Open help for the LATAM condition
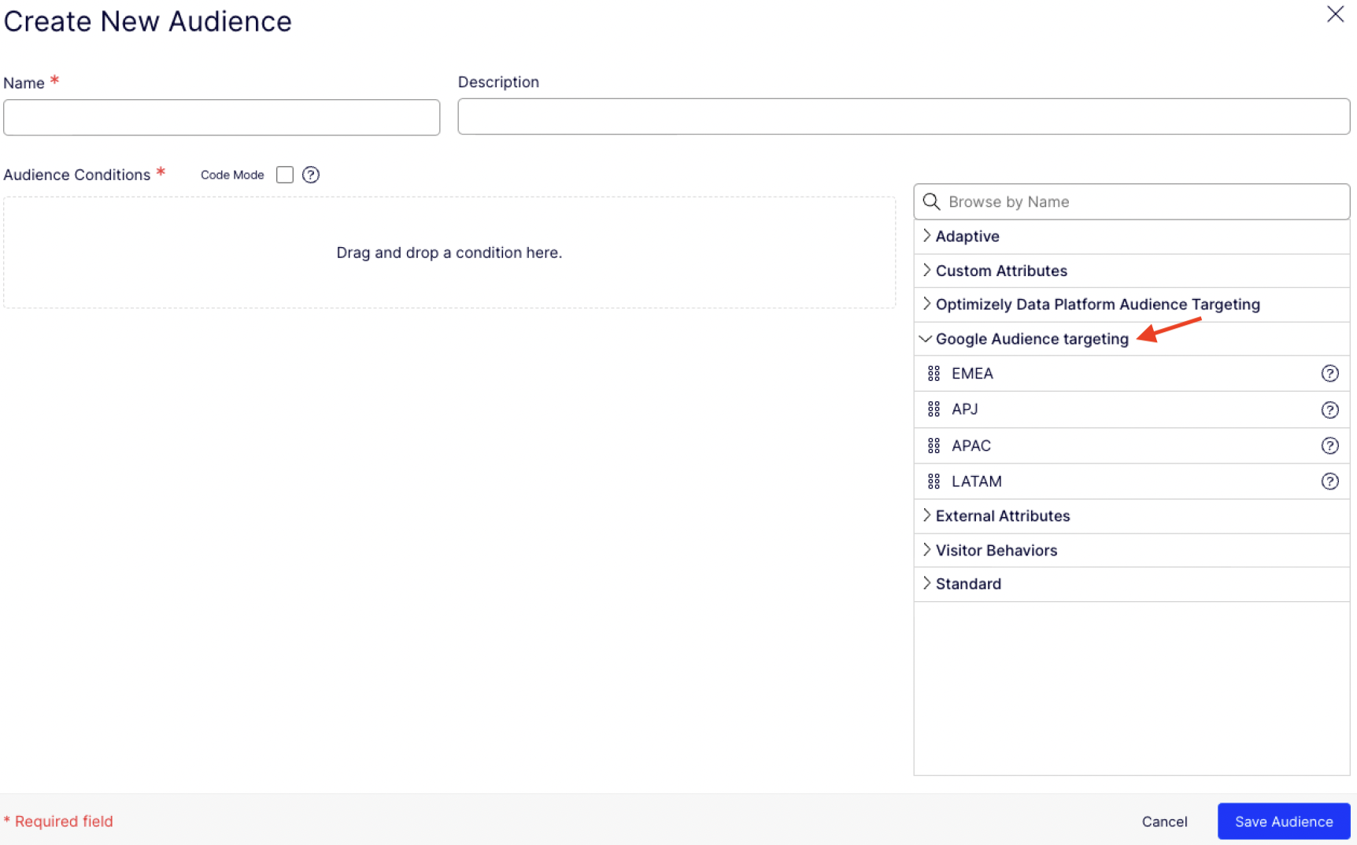The height and width of the screenshot is (845, 1357). click(x=1329, y=482)
